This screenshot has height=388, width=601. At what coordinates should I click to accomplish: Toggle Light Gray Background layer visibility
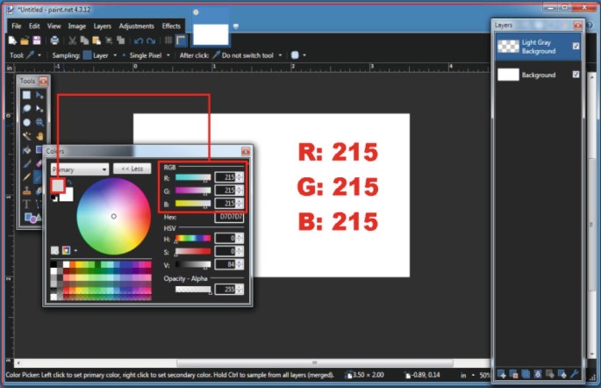pos(576,47)
